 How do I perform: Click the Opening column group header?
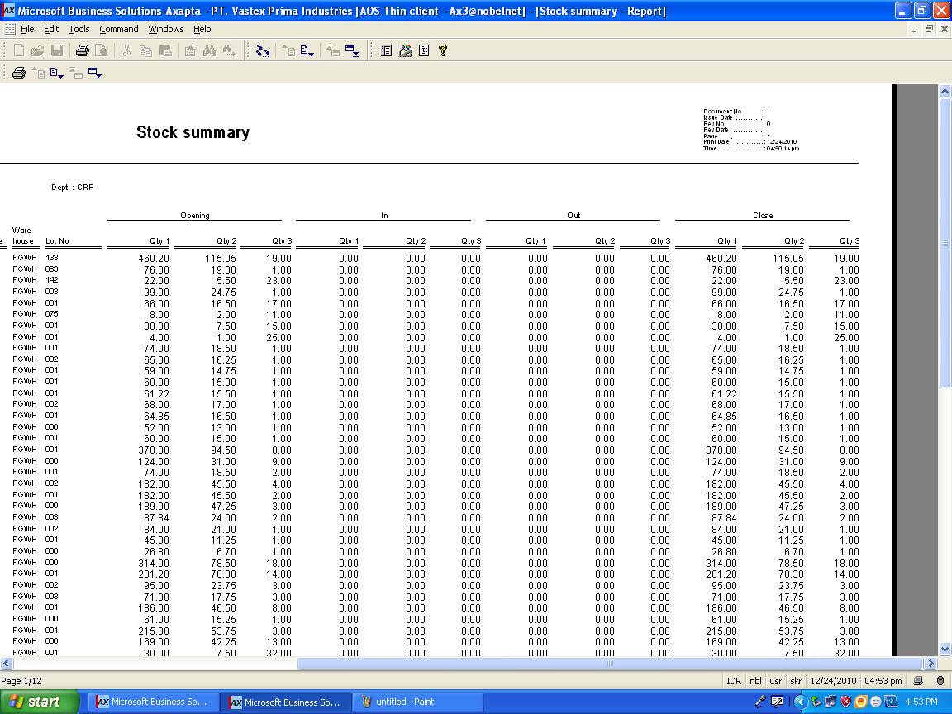[195, 215]
